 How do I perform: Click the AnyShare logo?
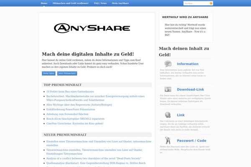tap(92, 28)
